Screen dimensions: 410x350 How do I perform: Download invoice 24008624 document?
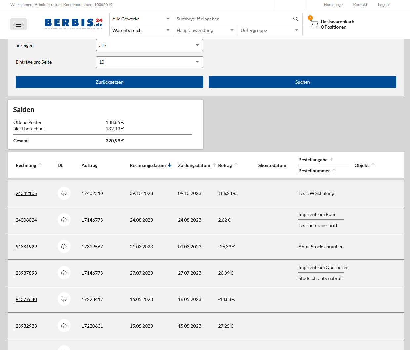pos(64,220)
